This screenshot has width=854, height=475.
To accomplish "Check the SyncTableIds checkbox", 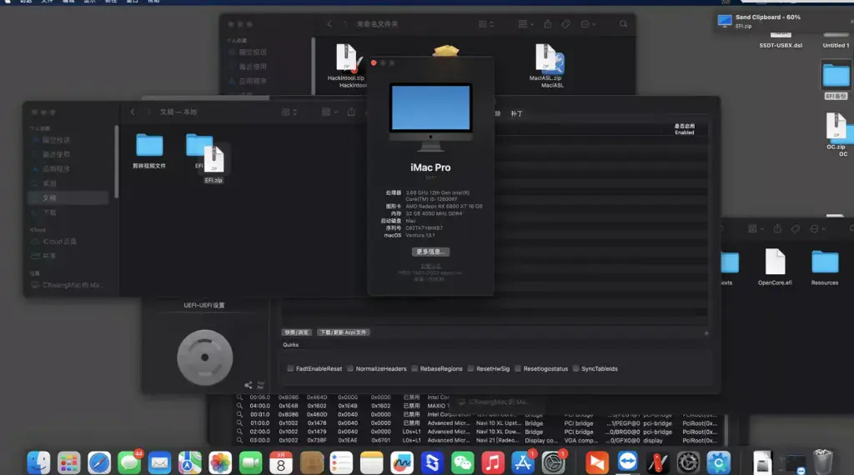I will pos(575,368).
